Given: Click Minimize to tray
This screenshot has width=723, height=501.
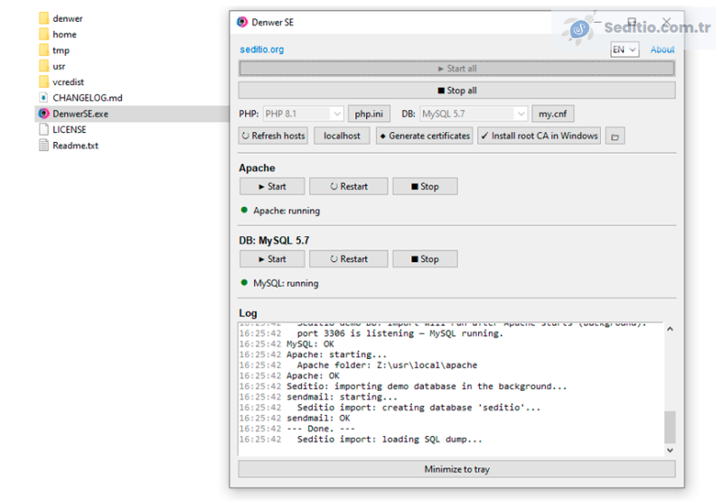Looking at the screenshot, I should pos(457,469).
